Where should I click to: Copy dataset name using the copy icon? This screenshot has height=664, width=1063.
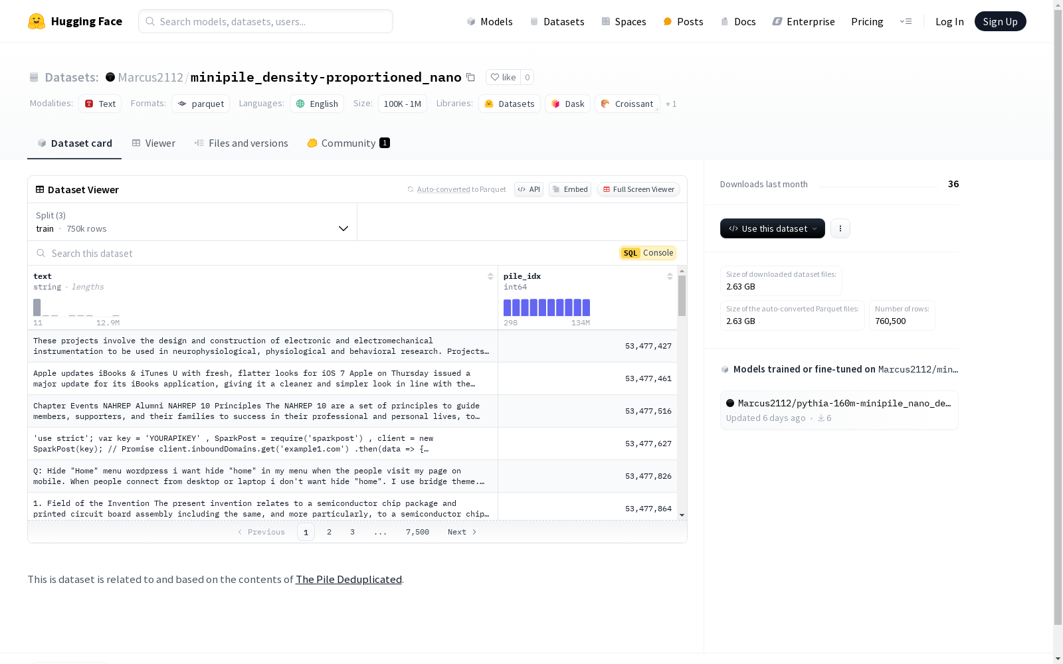tap(470, 77)
